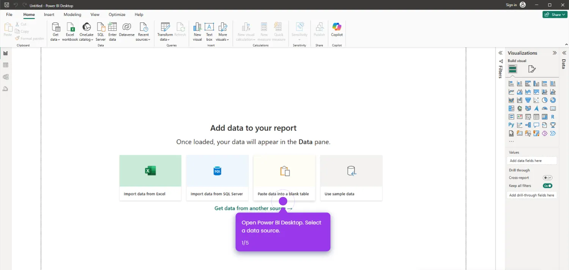
Task: Switch to Table view in left sidebar
Action: pyautogui.click(x=6, y=65)
